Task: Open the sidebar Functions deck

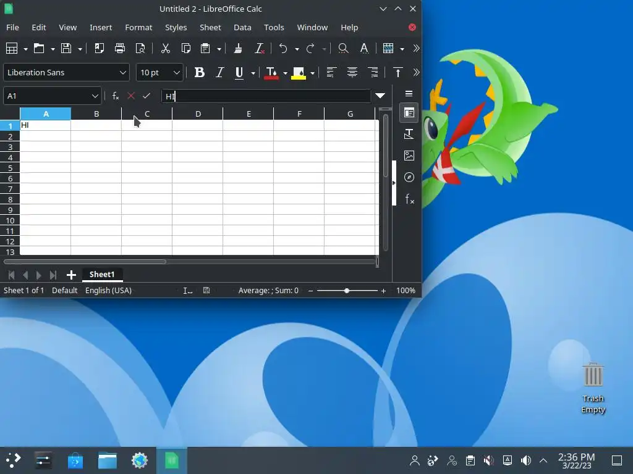Action: 409,199
